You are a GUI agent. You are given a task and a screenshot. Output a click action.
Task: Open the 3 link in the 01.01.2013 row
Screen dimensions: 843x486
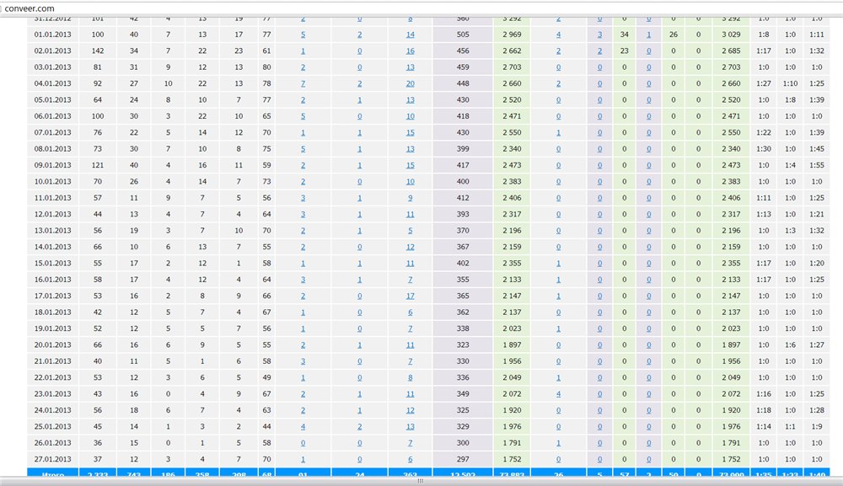point(599,35)
